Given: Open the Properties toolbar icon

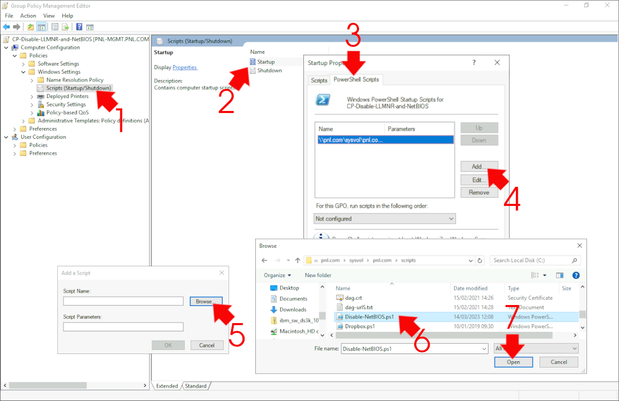Looking at the screenshot, I should [x=54, y=27].
